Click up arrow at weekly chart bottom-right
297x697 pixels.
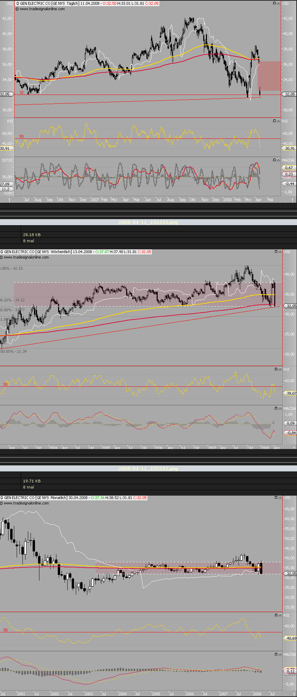click(x=294, y=448)
